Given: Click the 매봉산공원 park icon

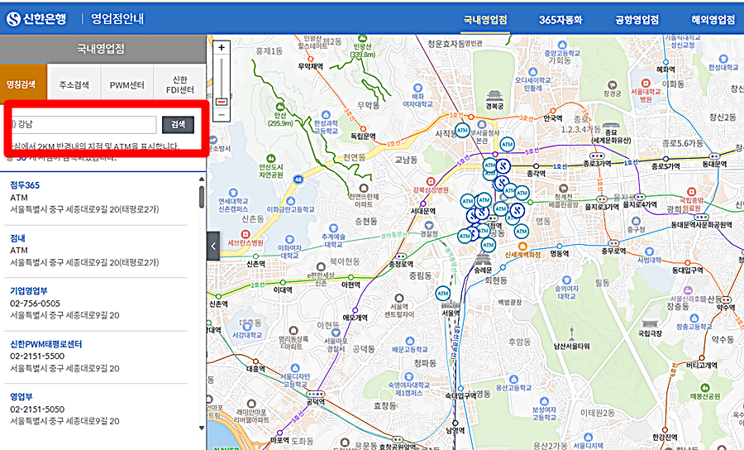Looking at the screenshot, I should tap(705, 388).
